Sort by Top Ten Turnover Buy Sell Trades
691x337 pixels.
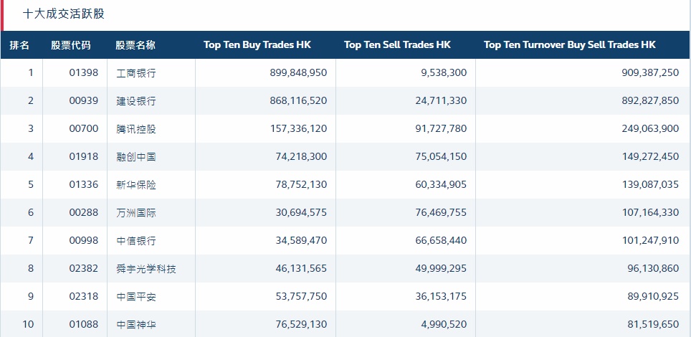(570, 45)
